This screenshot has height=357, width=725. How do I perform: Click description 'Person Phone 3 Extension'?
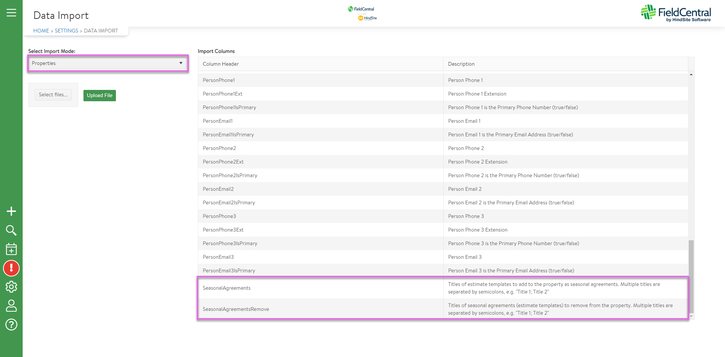[478, 230]
